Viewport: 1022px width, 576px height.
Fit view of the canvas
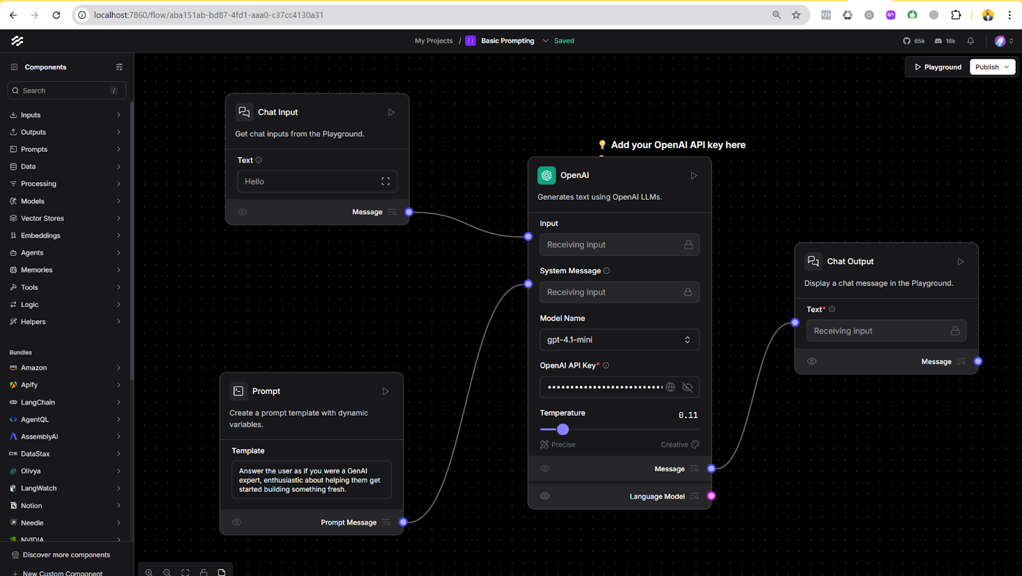(185, 573)
